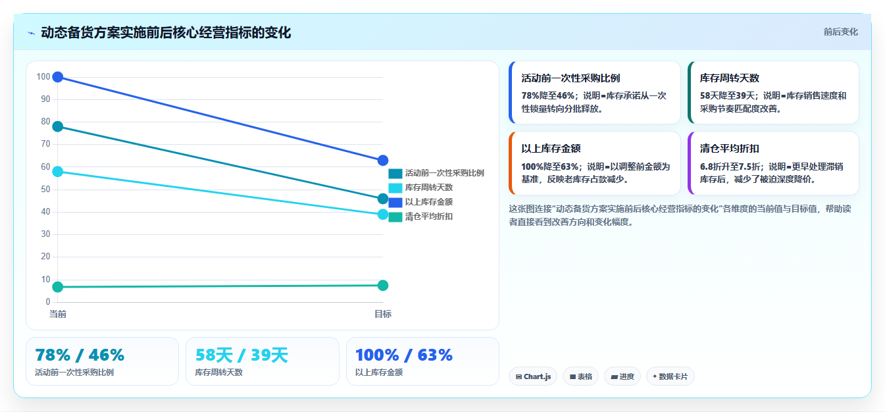The height and width of the screenshot is (412, 885).
Task: Open the 清仓平均折扣 explanation card
Action: [x=773, y=163]
